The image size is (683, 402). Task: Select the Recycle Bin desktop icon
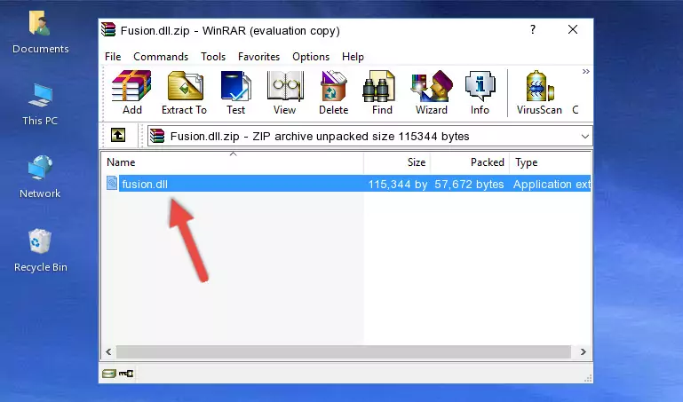click(x=41, y=250)
